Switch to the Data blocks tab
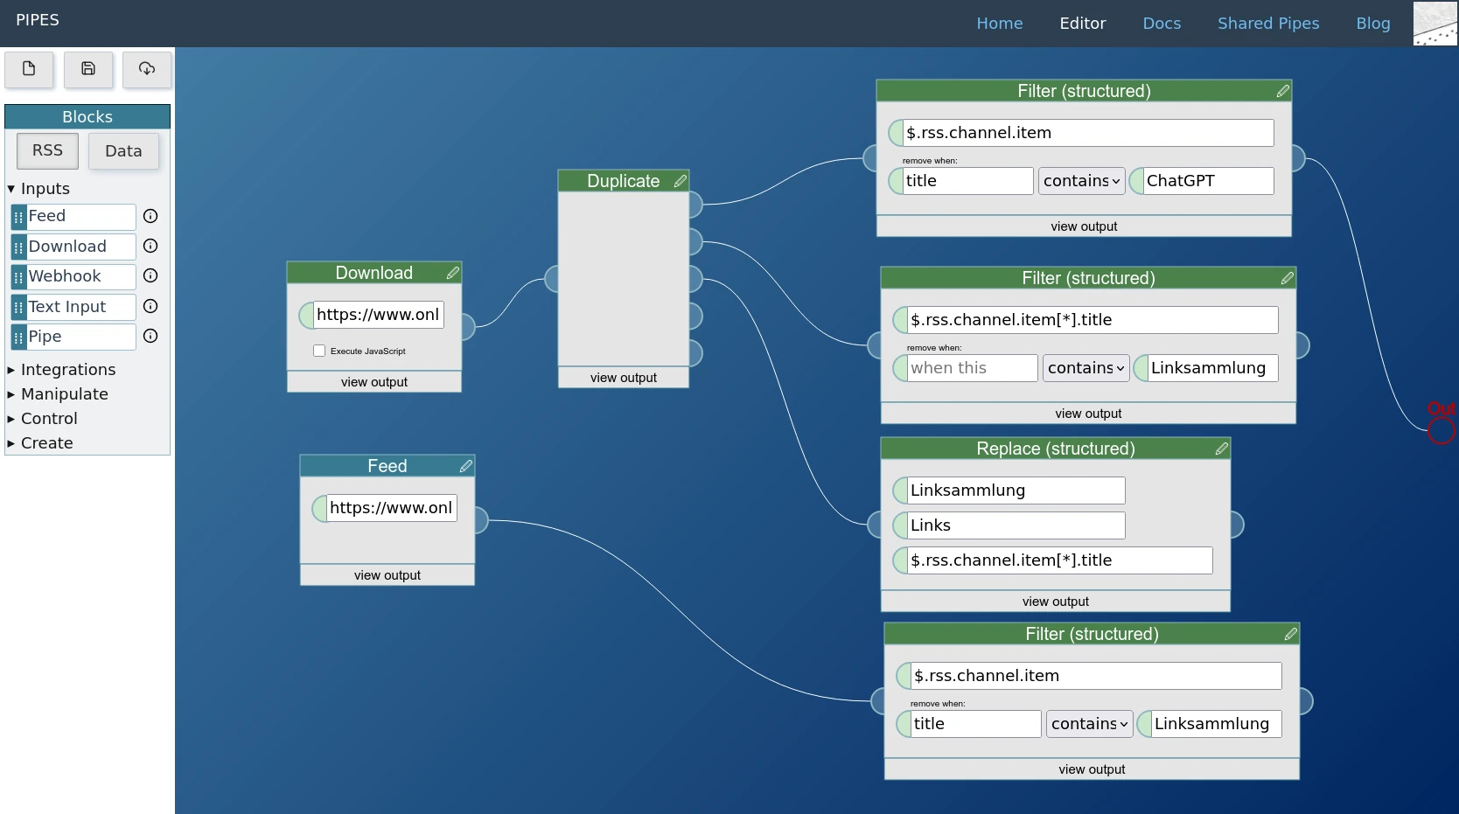Screen dimensions: 1459x814 123,151
